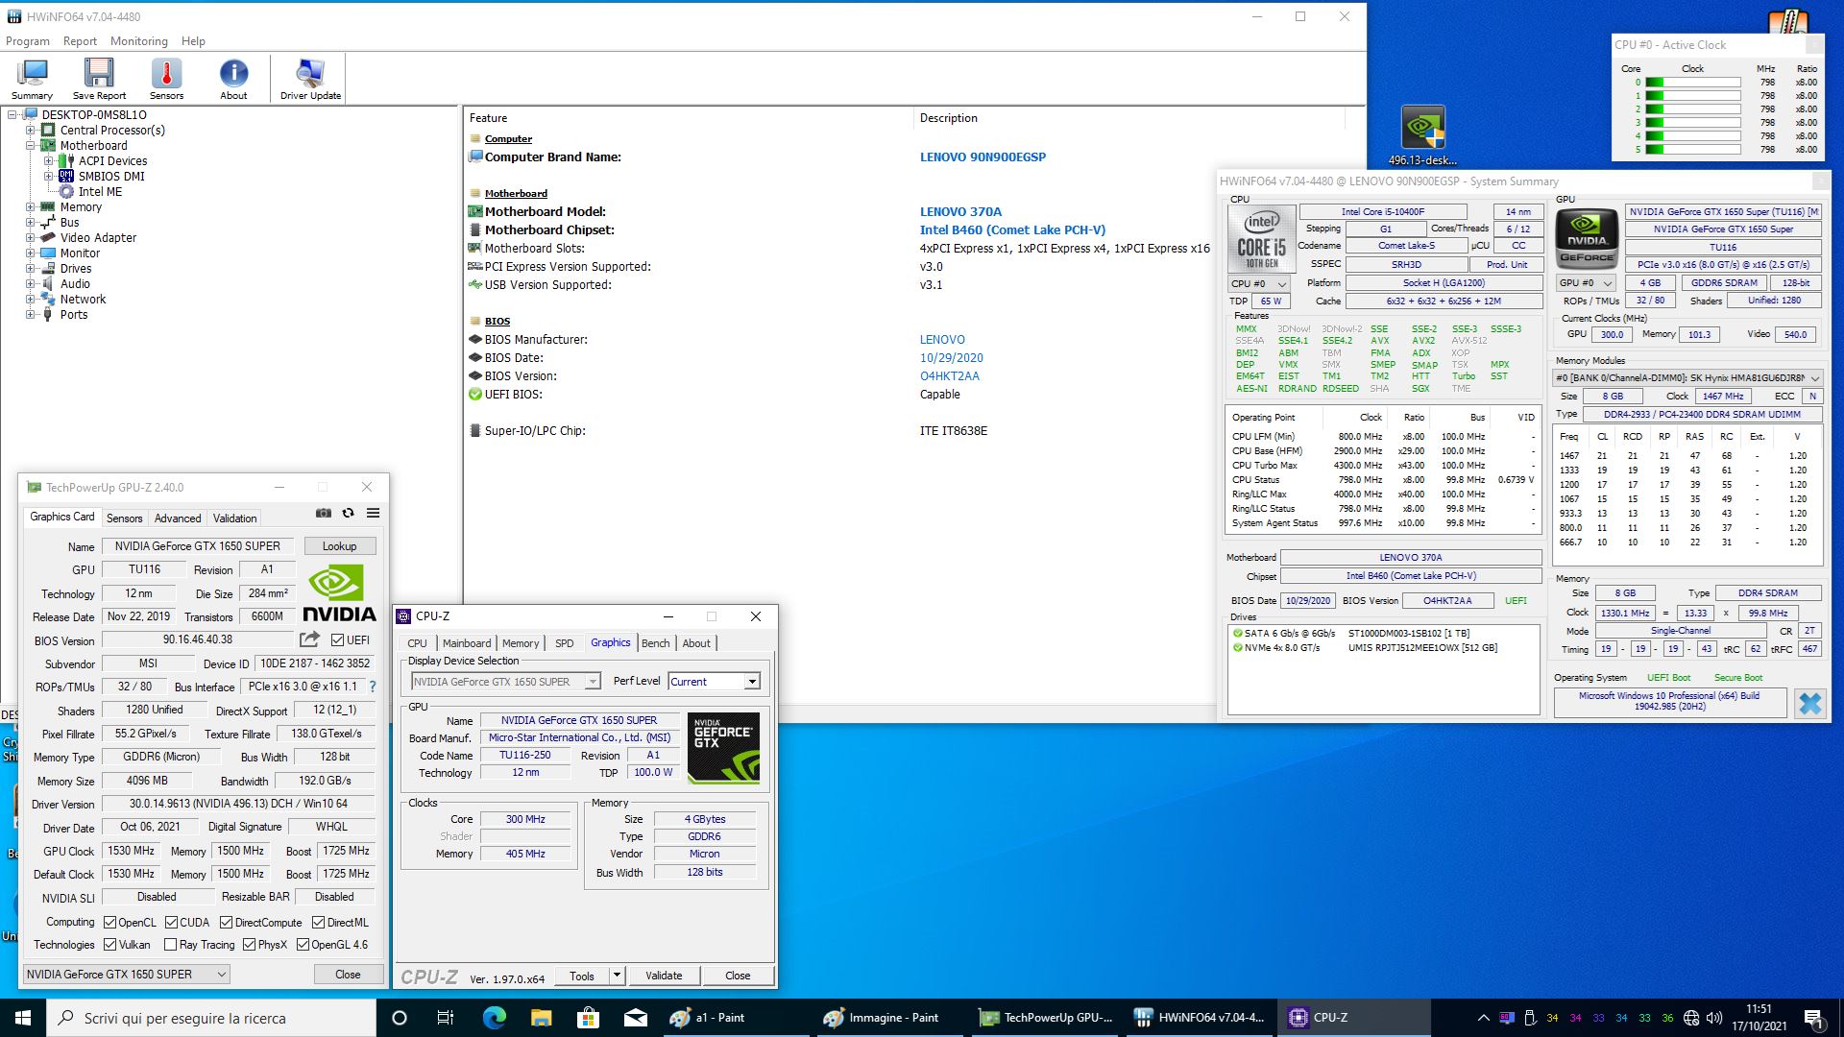The width and height of the screenshot is (1844, 1037).
Task: Toggle OpenCL checkbox in GPU-Z
Action: tap(109, 923)
